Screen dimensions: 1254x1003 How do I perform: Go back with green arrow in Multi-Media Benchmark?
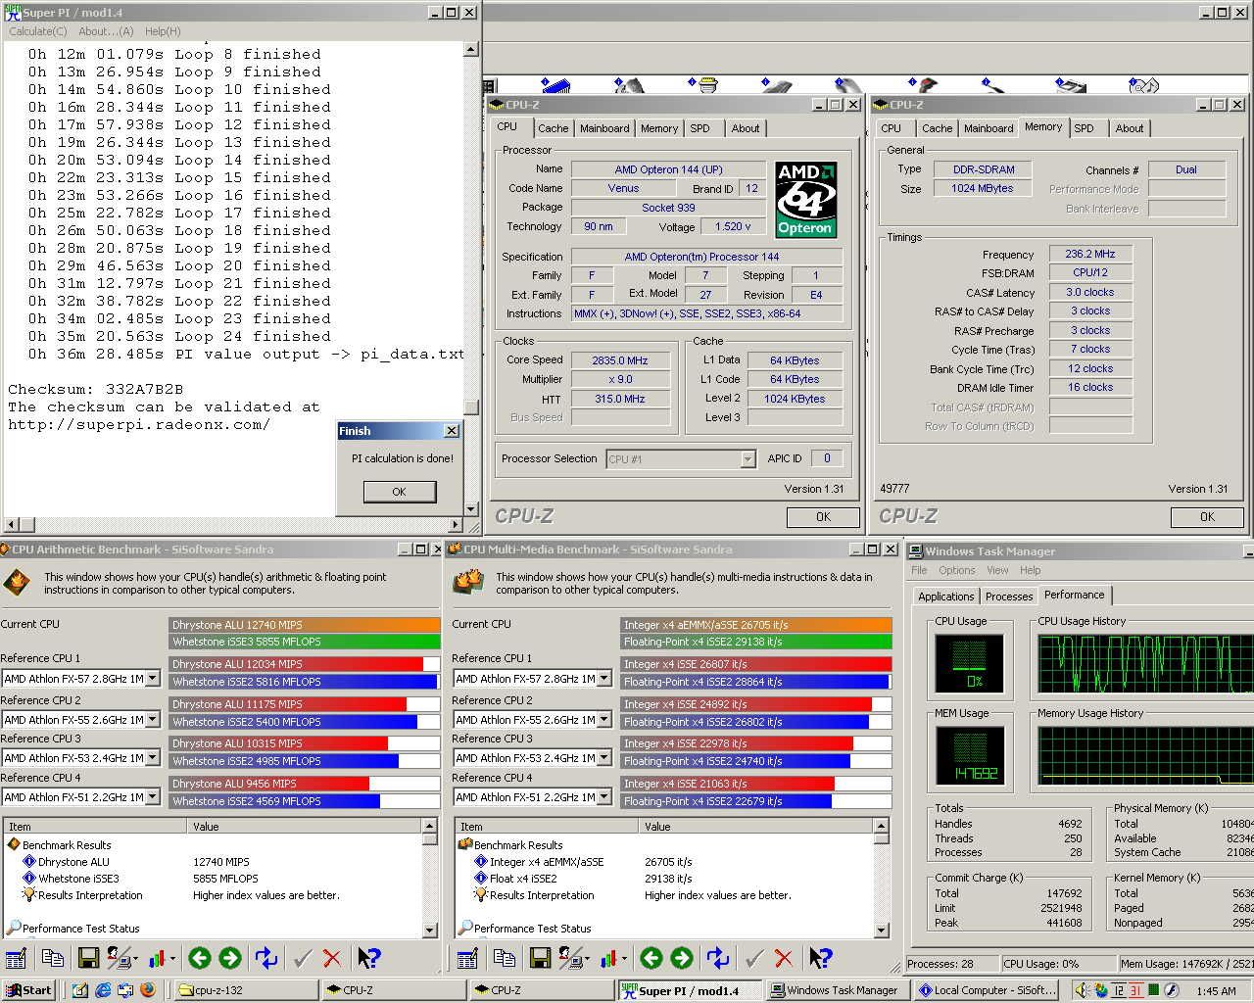pos(651,958)
